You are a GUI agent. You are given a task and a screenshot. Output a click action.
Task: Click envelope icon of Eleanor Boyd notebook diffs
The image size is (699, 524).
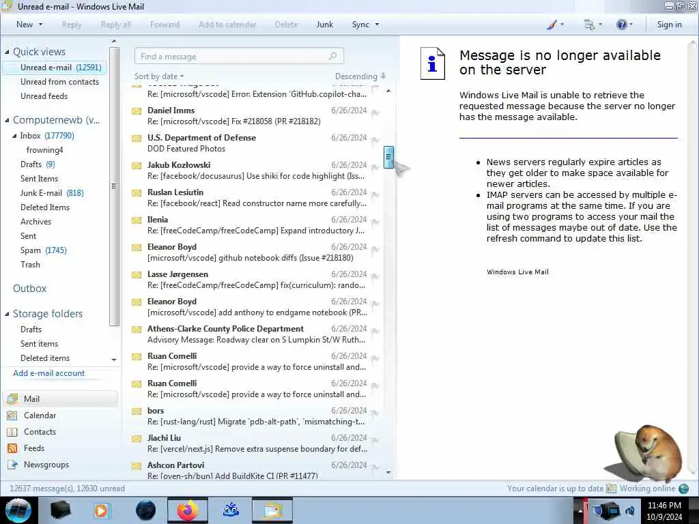[x=137, y=248]
